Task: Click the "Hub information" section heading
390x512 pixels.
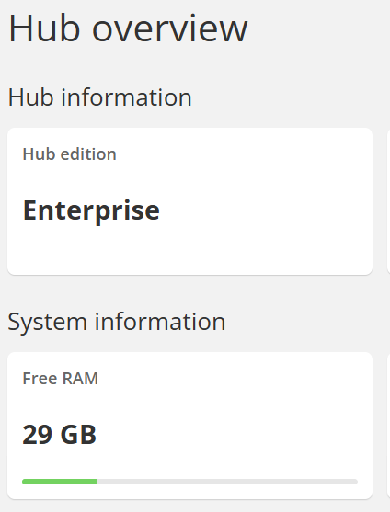Action: point(100,97)
